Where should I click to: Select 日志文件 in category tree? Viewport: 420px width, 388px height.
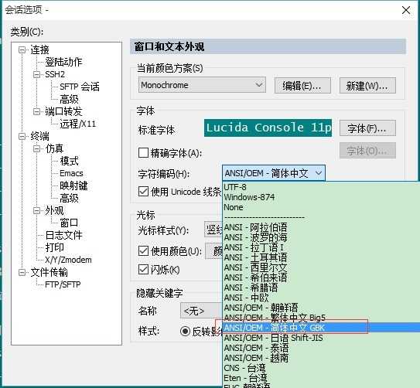click(x=63, y=235)
